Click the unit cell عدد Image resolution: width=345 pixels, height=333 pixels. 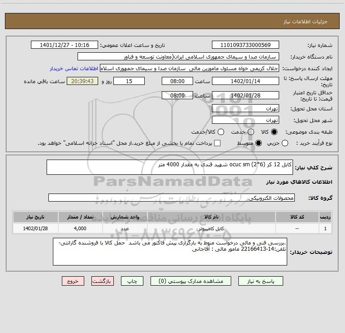[x=125, y=228]
